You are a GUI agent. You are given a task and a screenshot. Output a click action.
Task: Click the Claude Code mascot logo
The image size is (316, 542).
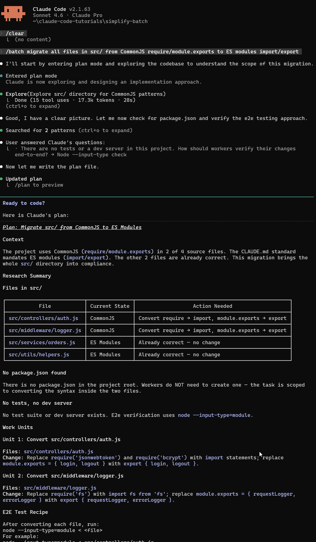pyautogui.click(x=13, y=14)
